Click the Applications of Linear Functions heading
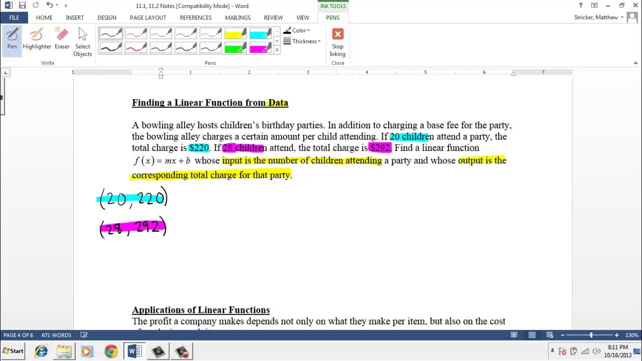The image size is (642, 361). (x=201, y=310)
